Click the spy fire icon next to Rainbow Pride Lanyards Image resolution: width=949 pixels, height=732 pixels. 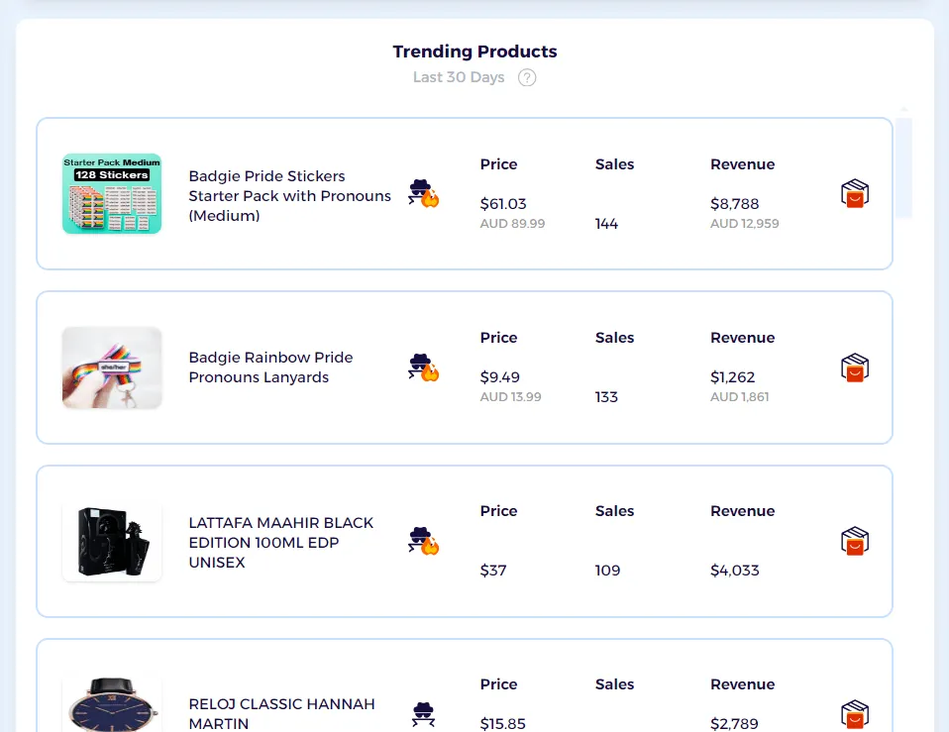click(x=423, y=367)
